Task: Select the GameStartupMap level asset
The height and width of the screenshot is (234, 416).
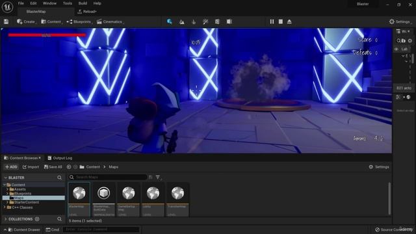Action: pyautogui.click(x=129, y=200)
